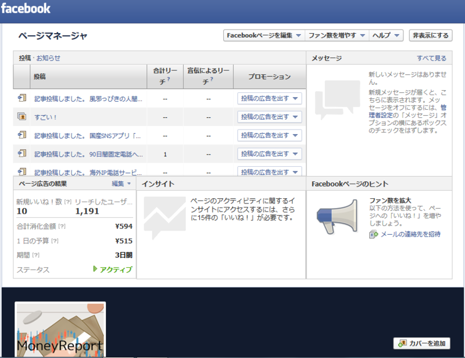The width and height of the screenshot is (465, 358).
Task: Click post icon beside 海外IP電話サービ post
Action: tap(22, 171)
